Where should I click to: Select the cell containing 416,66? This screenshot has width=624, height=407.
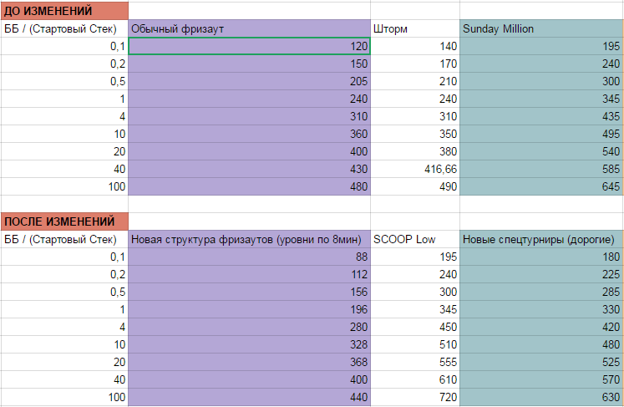click(x=414, y=170)
